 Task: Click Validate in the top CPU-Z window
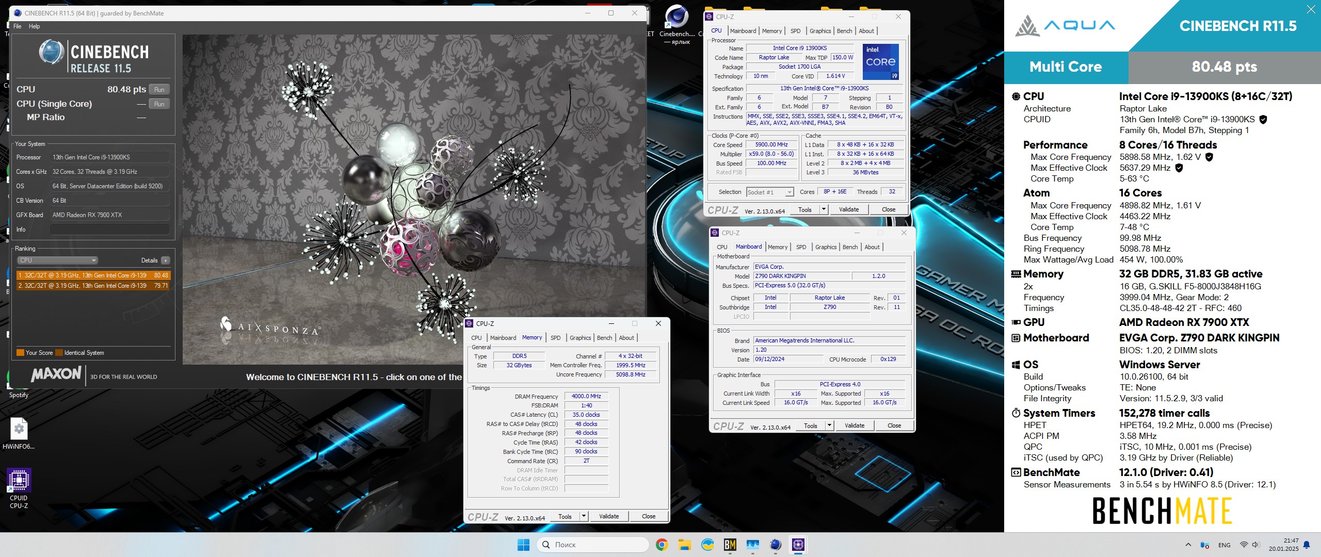tap(849, 209)
